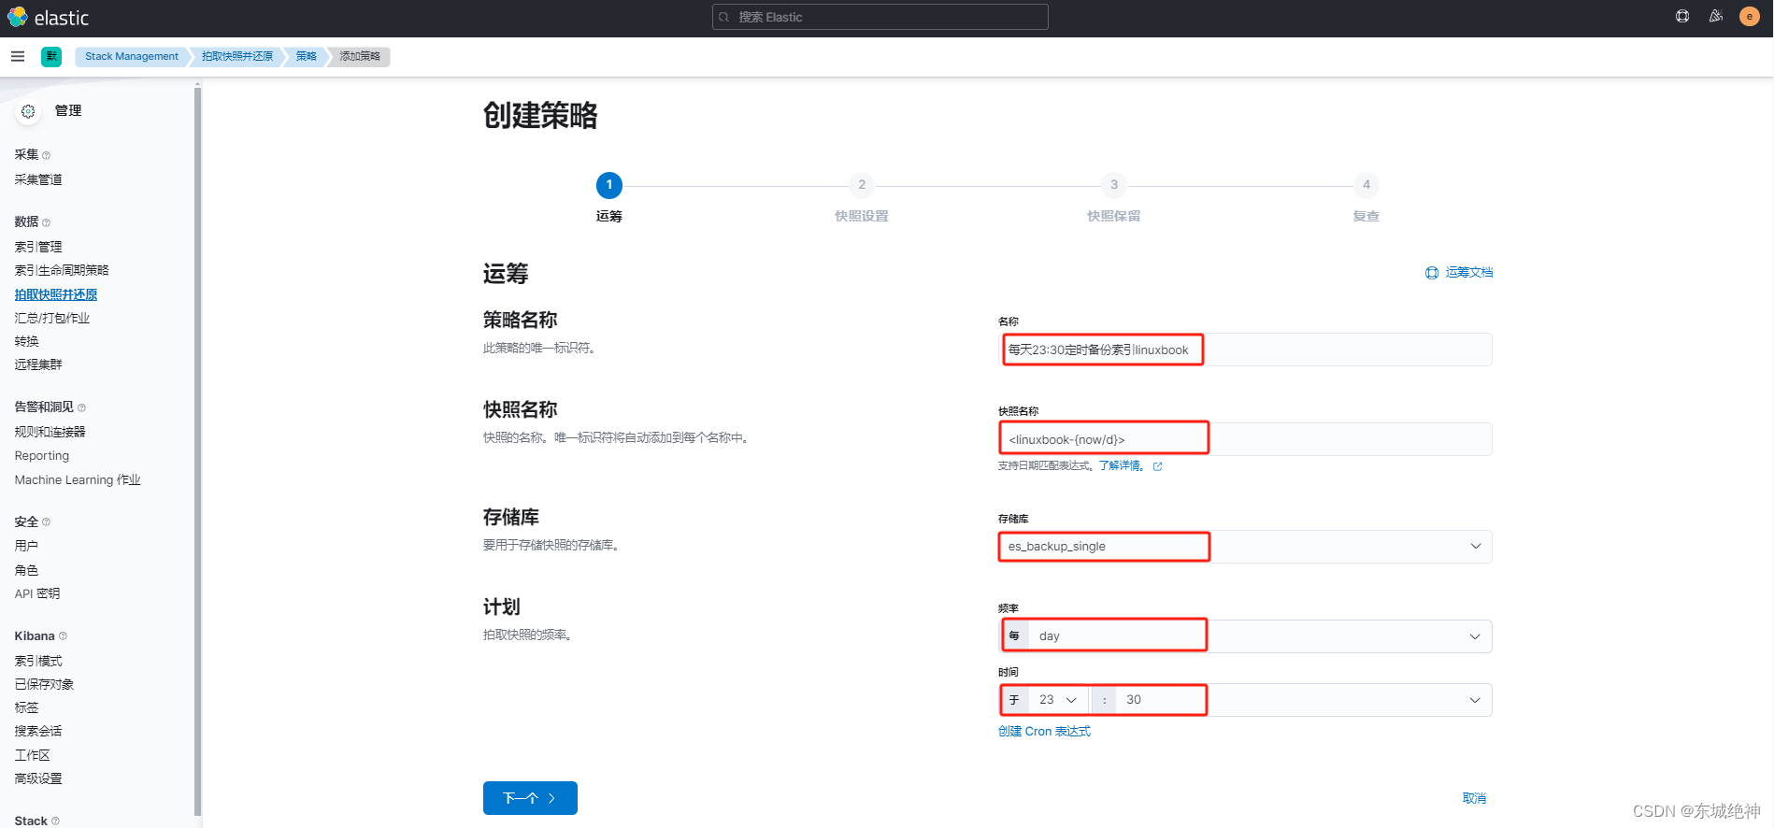The width and height of the screenshot is (1774, 828).
Task: Open the 存储库 repository dropdown
Action: [1245, 547]
